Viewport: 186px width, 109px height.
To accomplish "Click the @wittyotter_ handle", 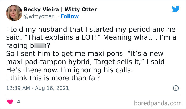I will [x=40, y=16].
